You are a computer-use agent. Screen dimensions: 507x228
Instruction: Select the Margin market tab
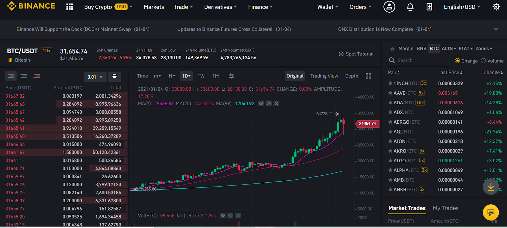(x=406, y=49)
